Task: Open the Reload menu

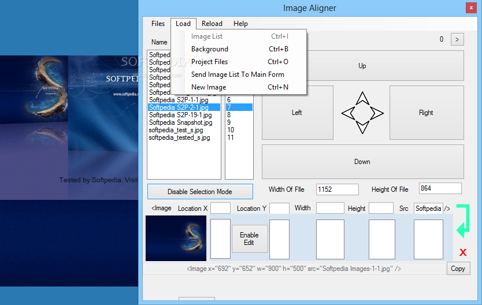Action: click(212, 24)
